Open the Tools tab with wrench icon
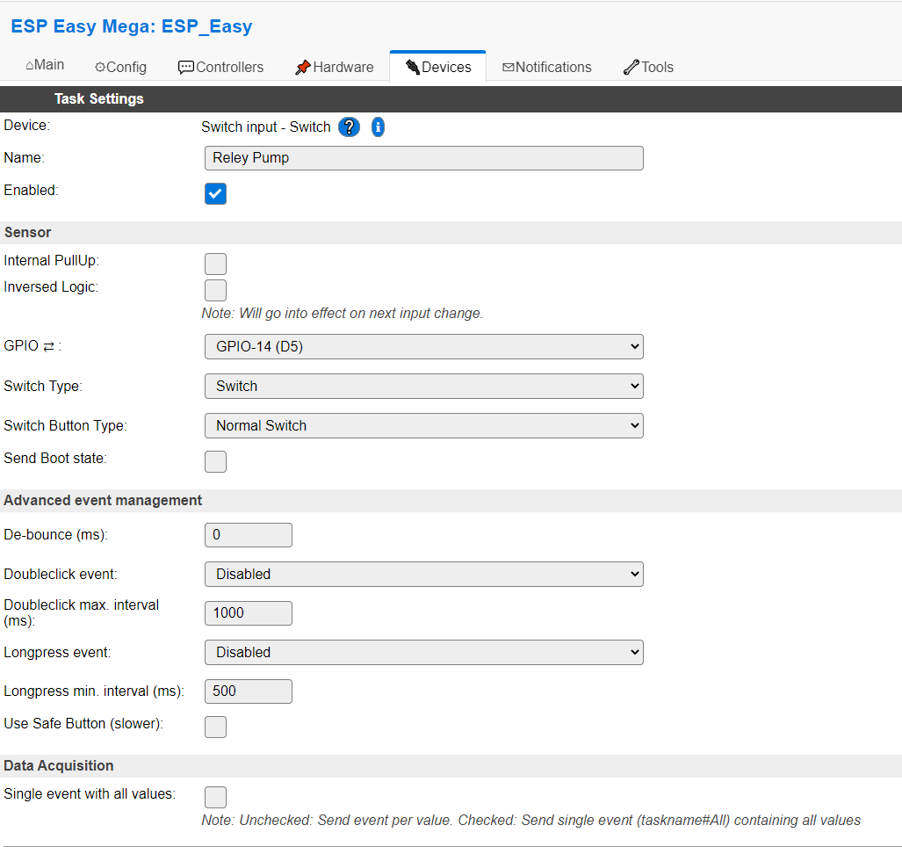 [x=648, y=68]
